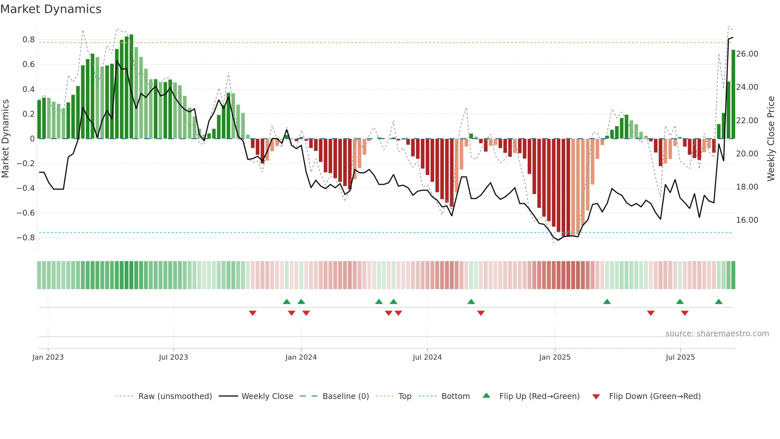Click the 'Weekly Close Price' right axis title
Screen dimensions: 780x439
click(x=771, y=139)
